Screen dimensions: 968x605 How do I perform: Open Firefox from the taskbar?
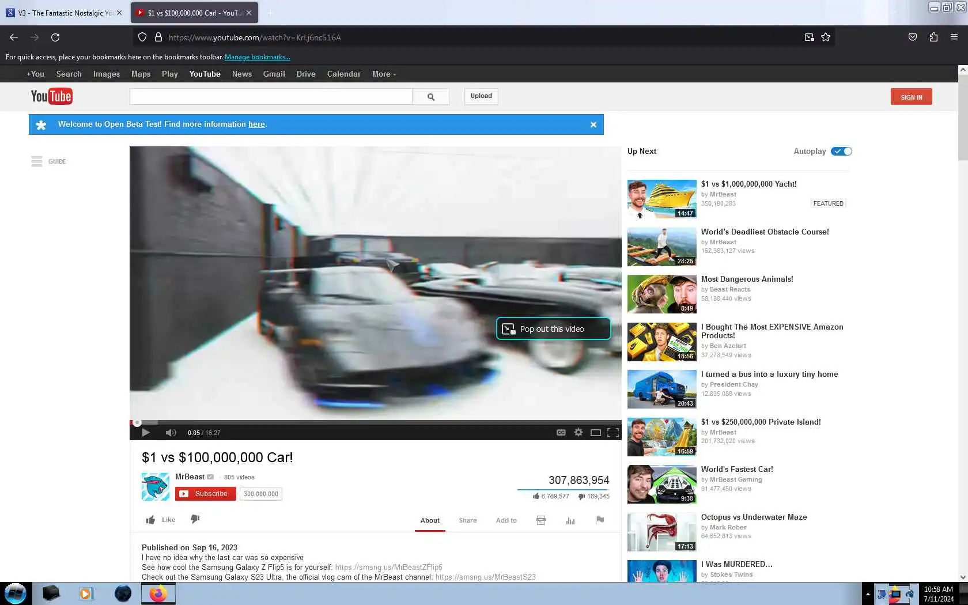158,593
